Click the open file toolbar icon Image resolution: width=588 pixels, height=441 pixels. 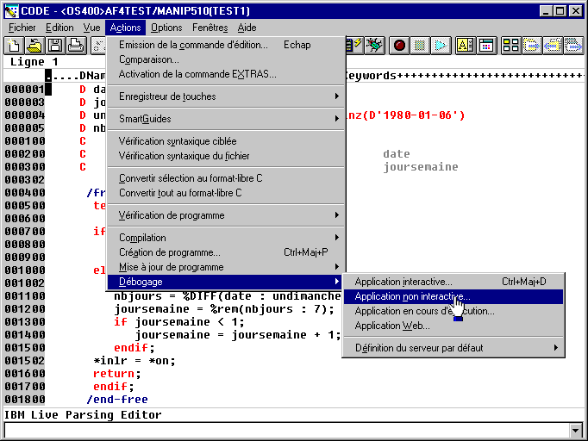(34, 45)
